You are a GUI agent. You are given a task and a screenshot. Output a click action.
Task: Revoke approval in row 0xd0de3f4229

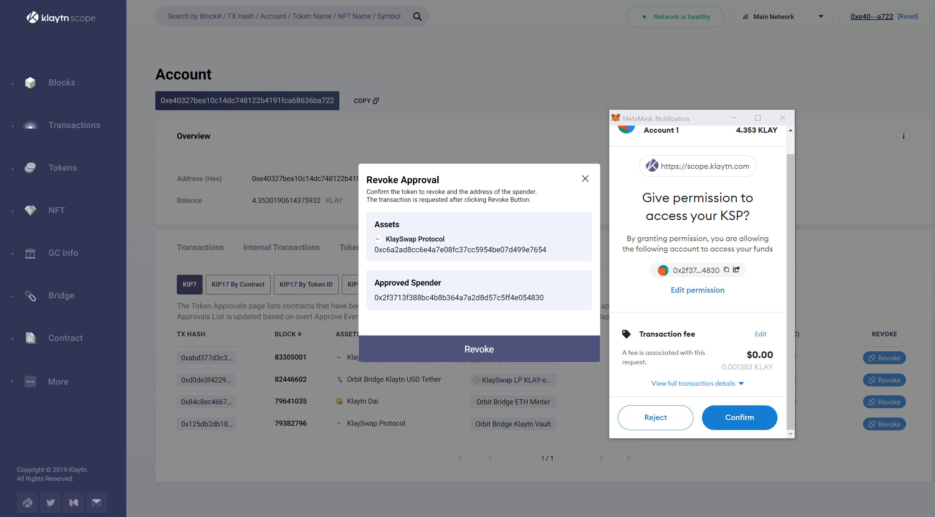[x=884, y=380]
